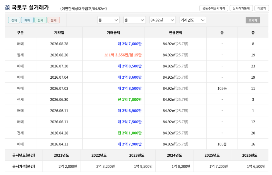Click date 2026.08.20
The width and height of the screenshot is (272, 175).
pos(59,55)
